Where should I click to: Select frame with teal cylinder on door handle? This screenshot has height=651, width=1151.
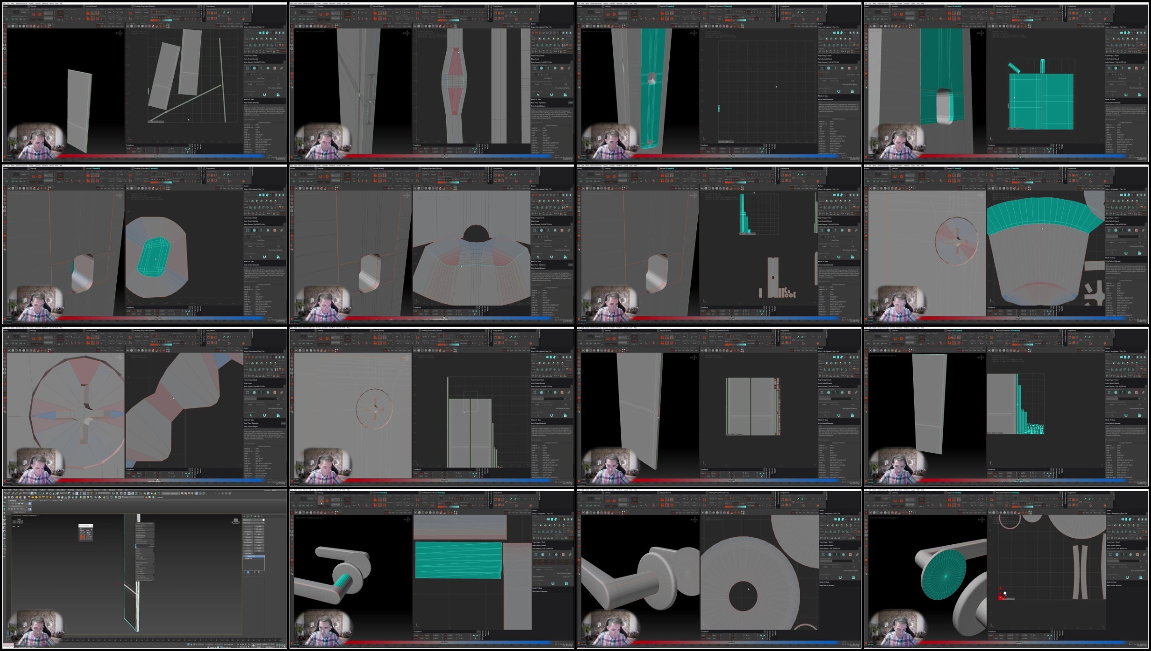pyautogui.click(x=432, y=568)
